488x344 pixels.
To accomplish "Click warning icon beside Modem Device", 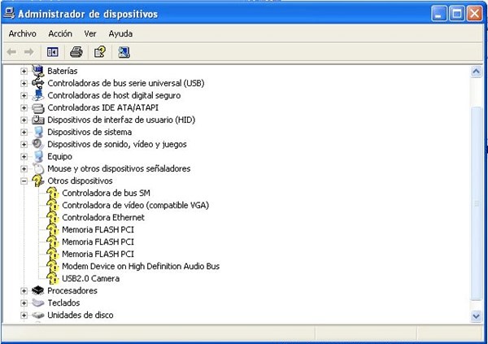I will (x=53, y=266).
